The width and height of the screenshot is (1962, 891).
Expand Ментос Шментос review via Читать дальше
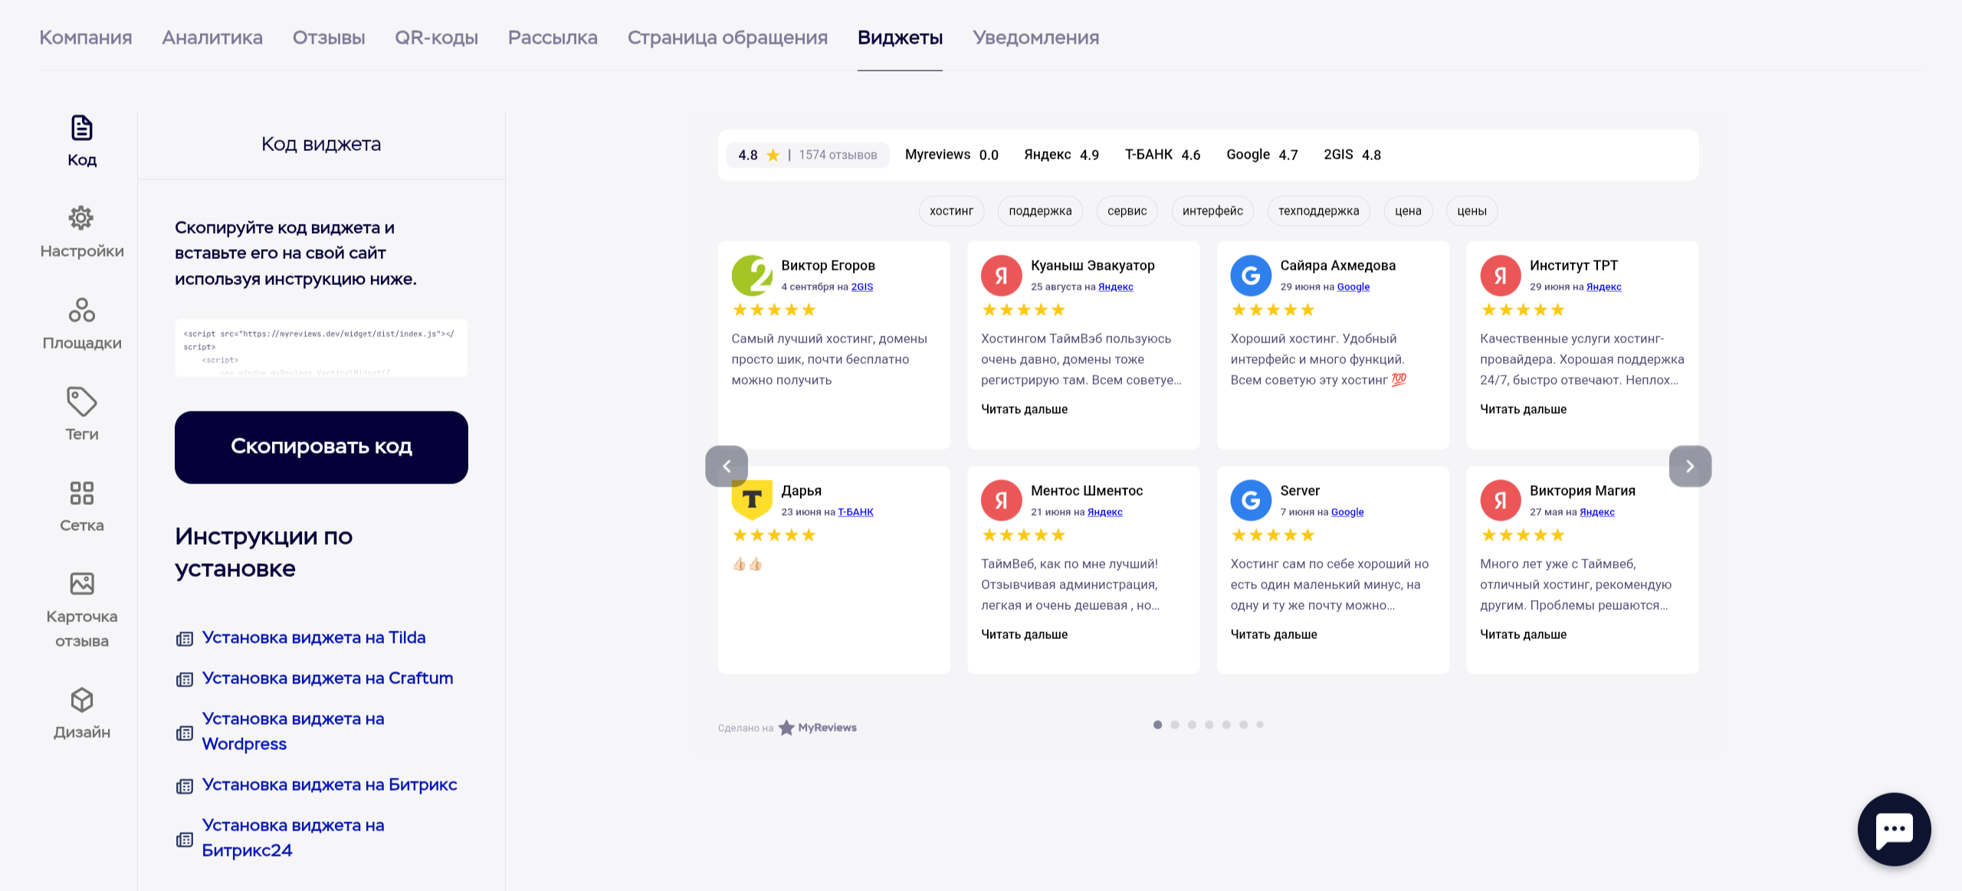1025,634
